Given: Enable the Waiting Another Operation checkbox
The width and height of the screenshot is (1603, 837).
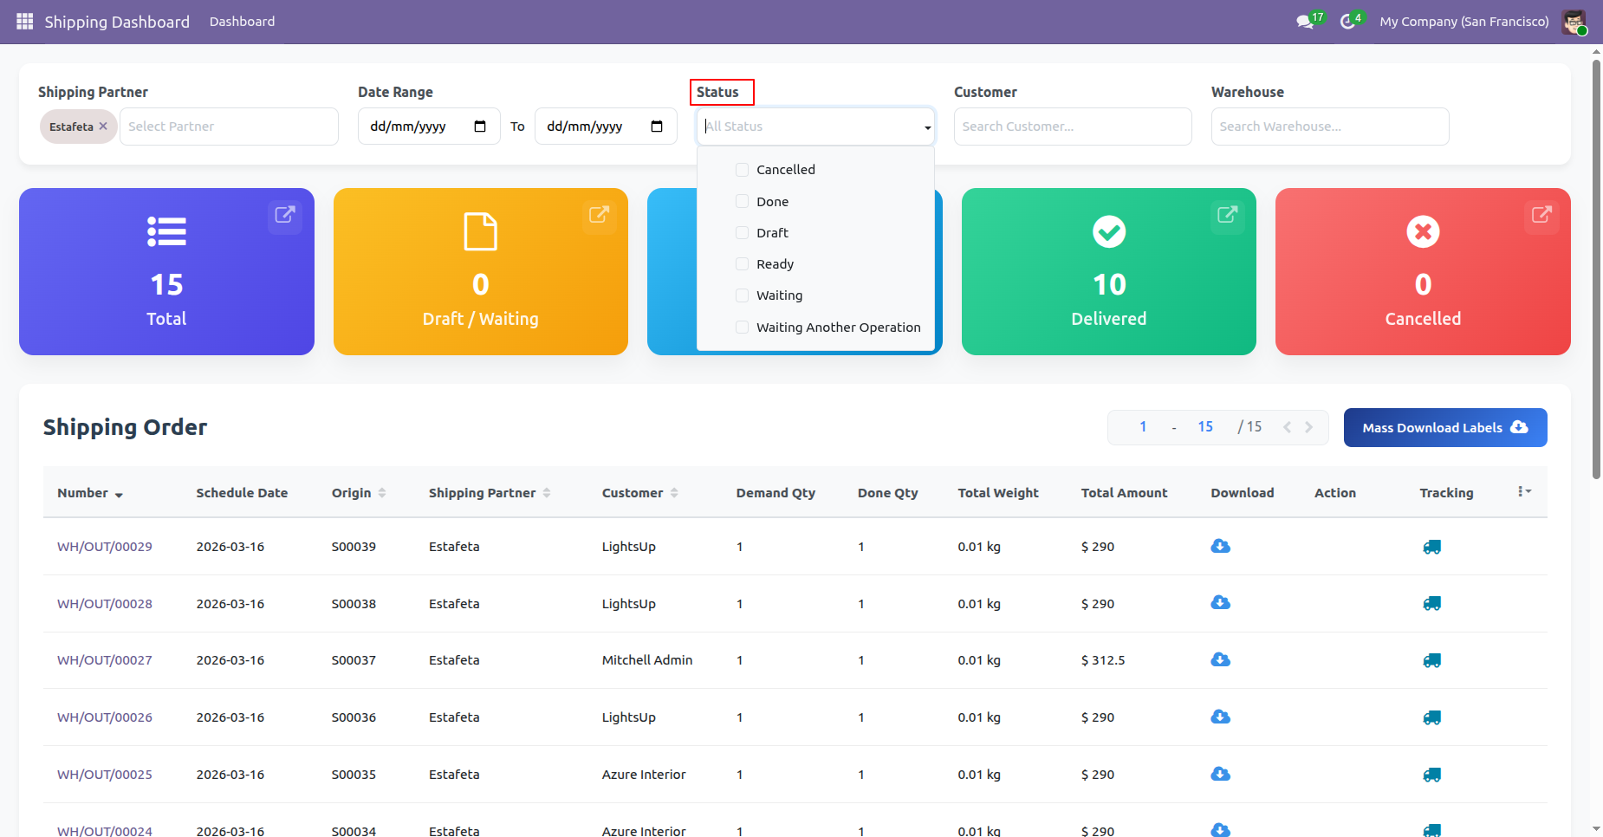Looking at the screenshot, I should tap(743, 328).
